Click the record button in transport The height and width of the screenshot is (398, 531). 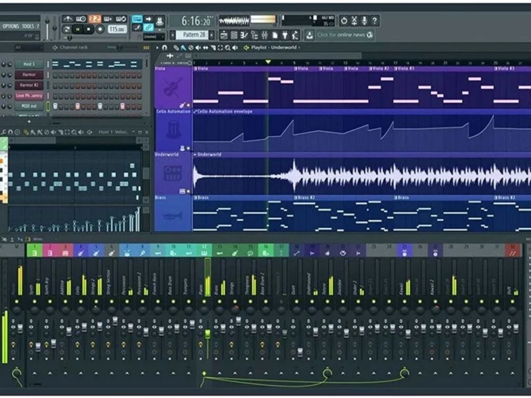[100, 29]
